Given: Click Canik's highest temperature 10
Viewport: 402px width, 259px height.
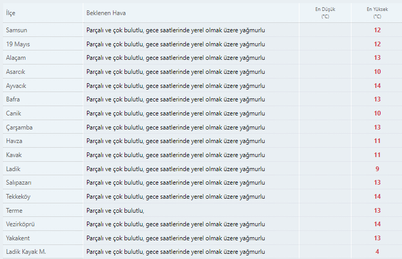Looking at the screenshot, I should (x=377, y=113).
